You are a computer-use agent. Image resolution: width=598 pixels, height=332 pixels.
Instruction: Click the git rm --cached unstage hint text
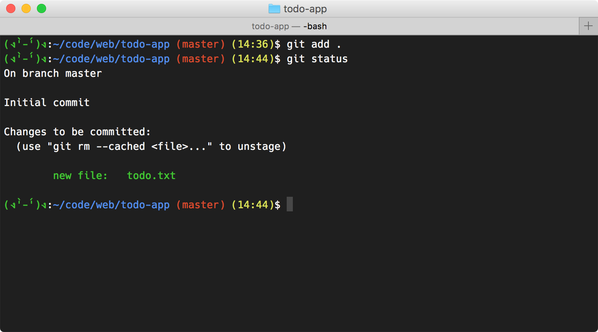point(151,146)
